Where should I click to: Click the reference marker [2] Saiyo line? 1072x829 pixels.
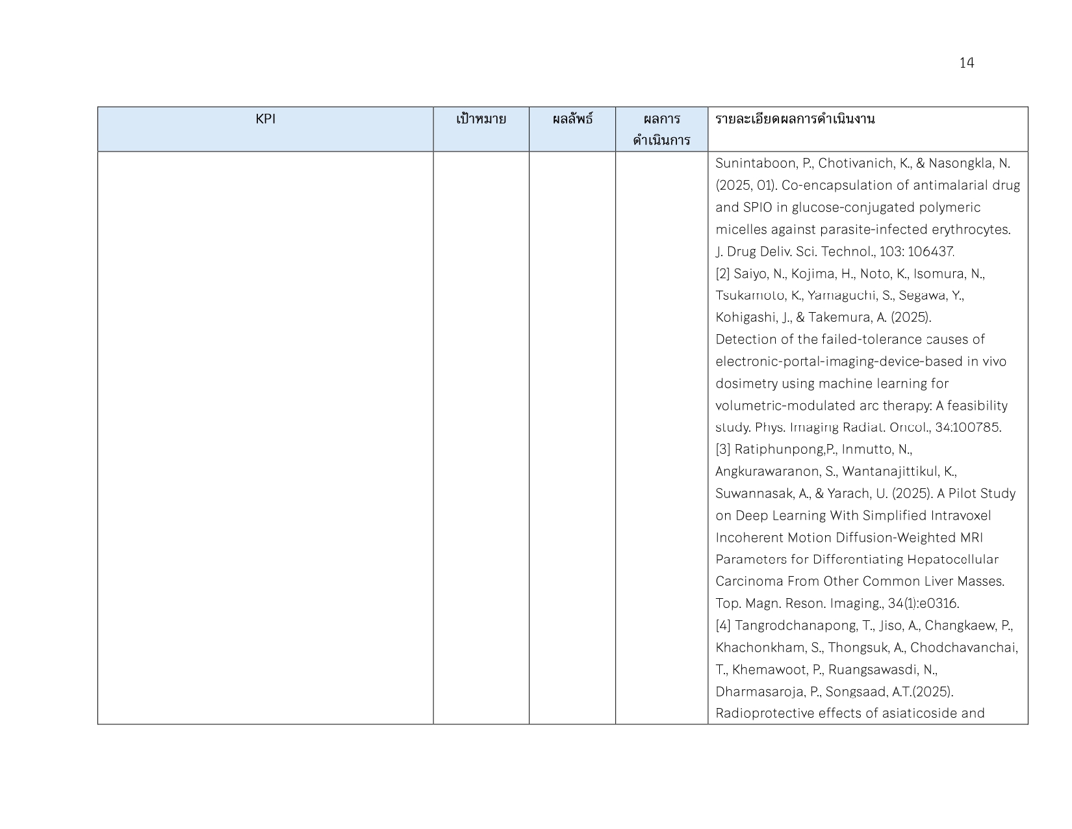click(850, 274)
